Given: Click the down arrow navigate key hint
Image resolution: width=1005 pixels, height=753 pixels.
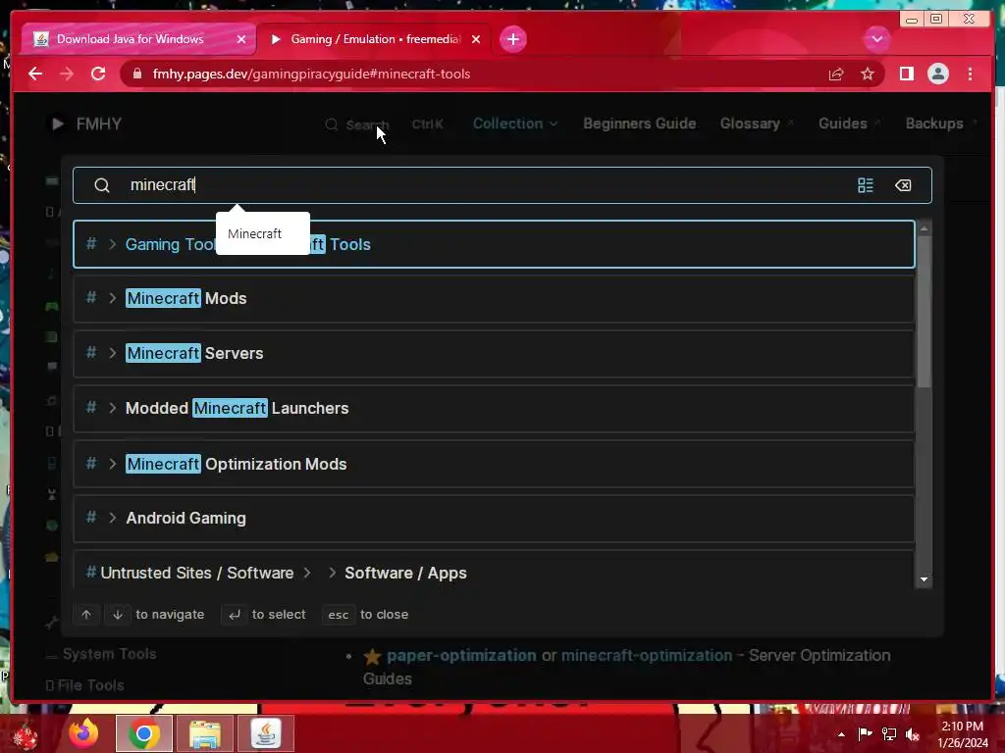Looking at the screenshot, I should (118, 615).
